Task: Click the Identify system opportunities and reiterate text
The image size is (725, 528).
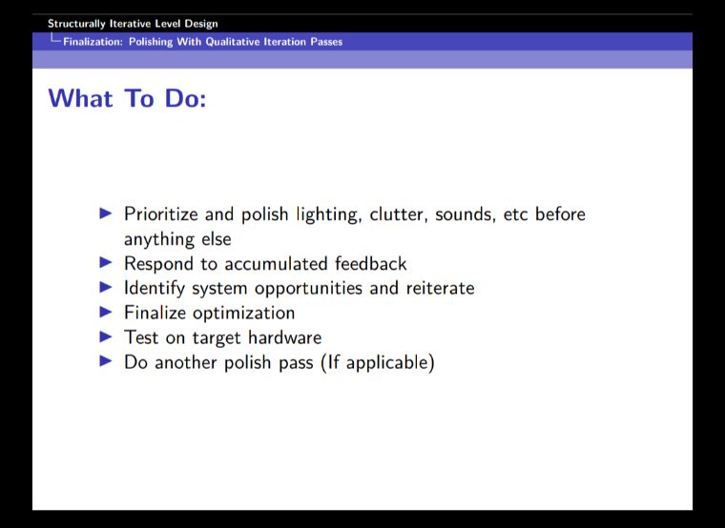Action: click(299, 288)
